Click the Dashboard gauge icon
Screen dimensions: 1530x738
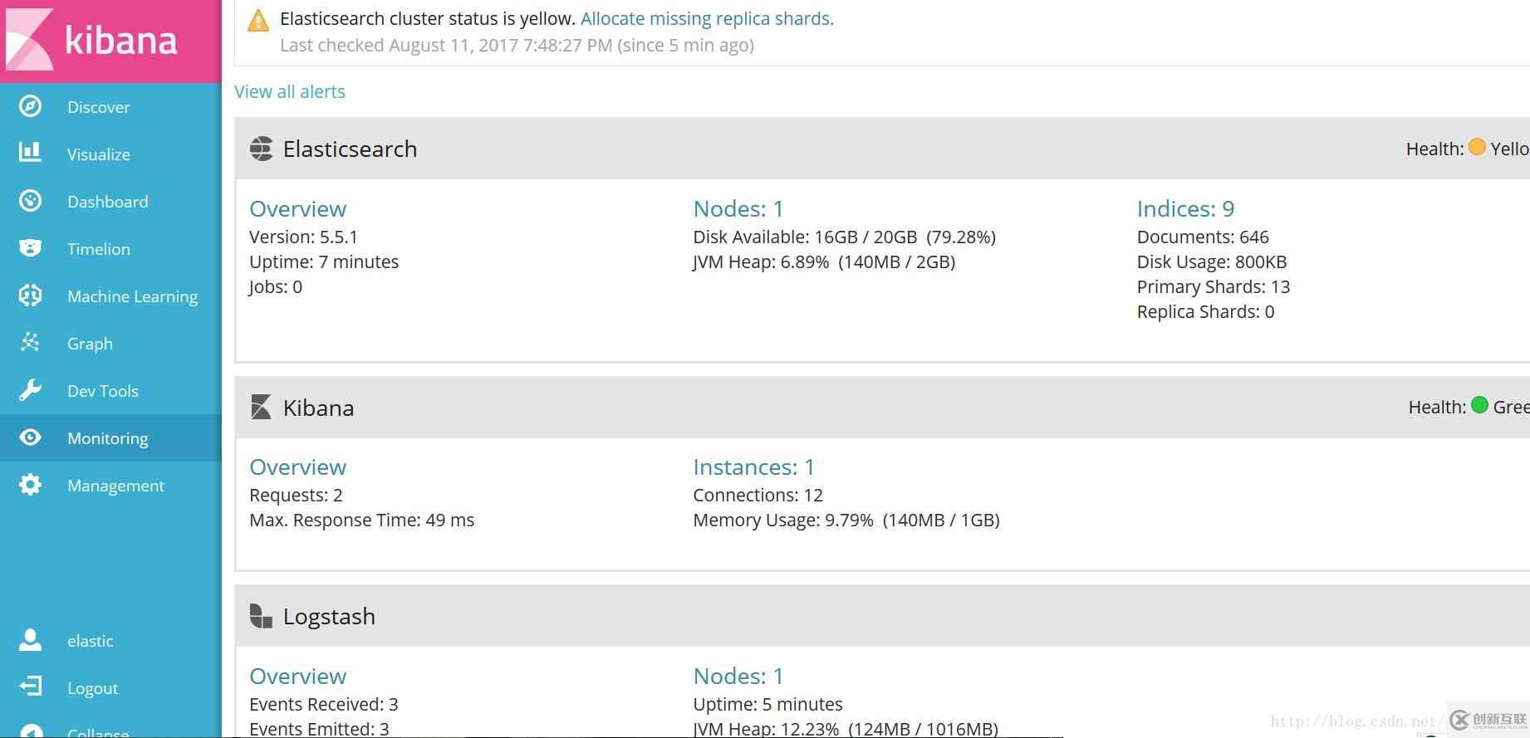[x=30, y=201]
